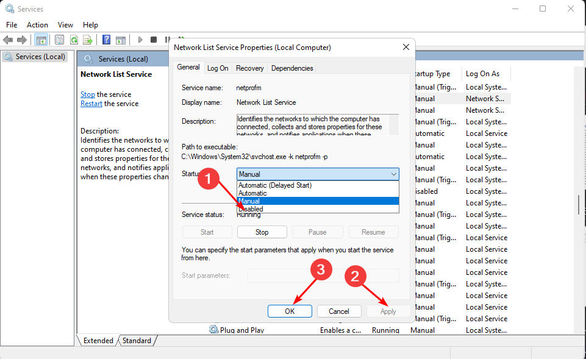Screen dimensions: 586x359
Task: Open the Help menu
Action: coord(90,24)
